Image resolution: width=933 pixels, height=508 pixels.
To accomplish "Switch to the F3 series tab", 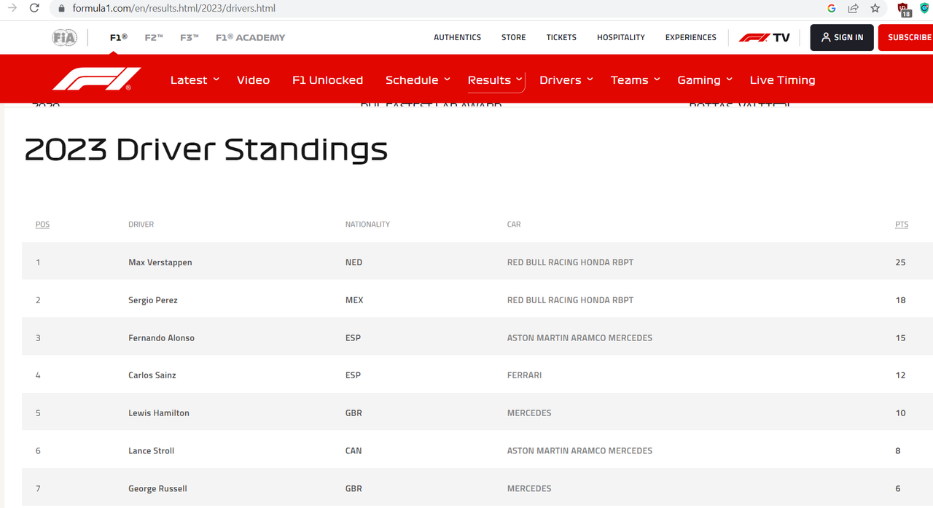I will pyautogui.click(x=190, y=37).
